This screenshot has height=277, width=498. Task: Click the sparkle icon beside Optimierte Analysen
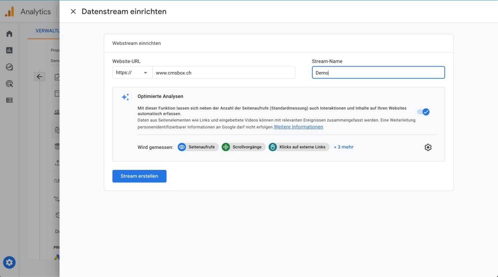(125, 97)
